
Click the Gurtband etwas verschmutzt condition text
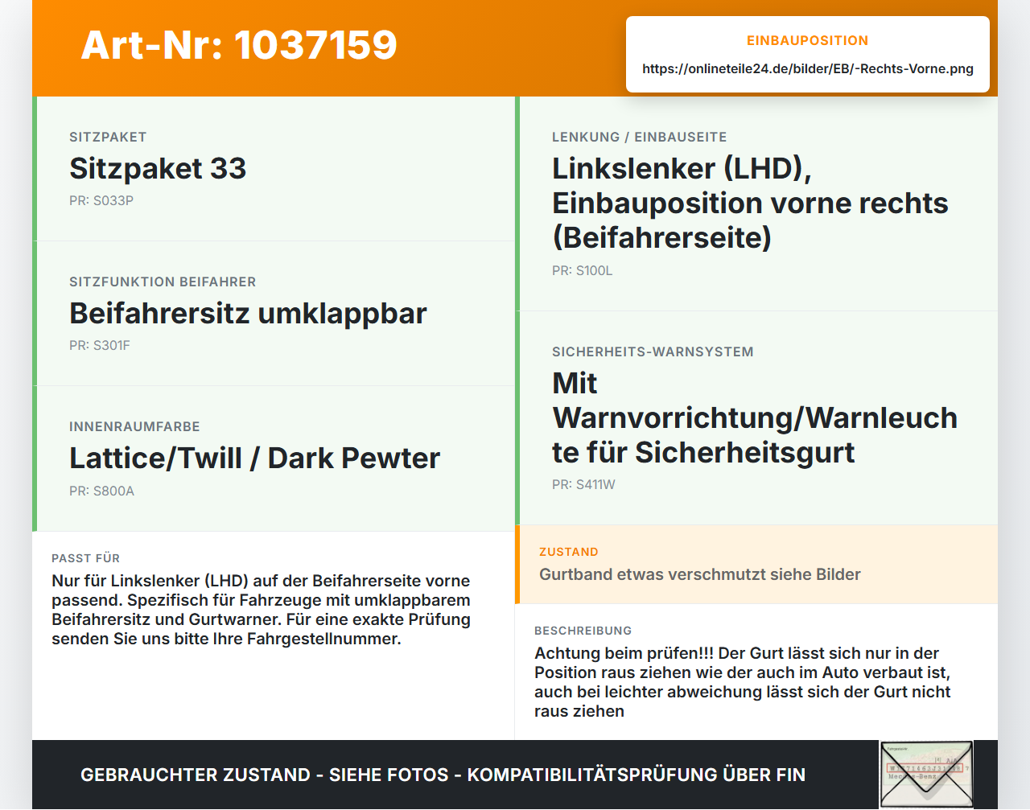[700, 574]
